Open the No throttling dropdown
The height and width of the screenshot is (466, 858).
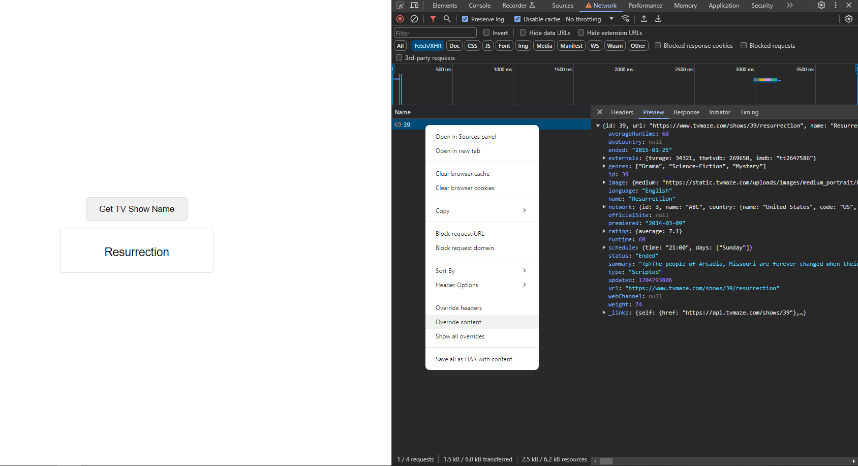tap(590, 19)
